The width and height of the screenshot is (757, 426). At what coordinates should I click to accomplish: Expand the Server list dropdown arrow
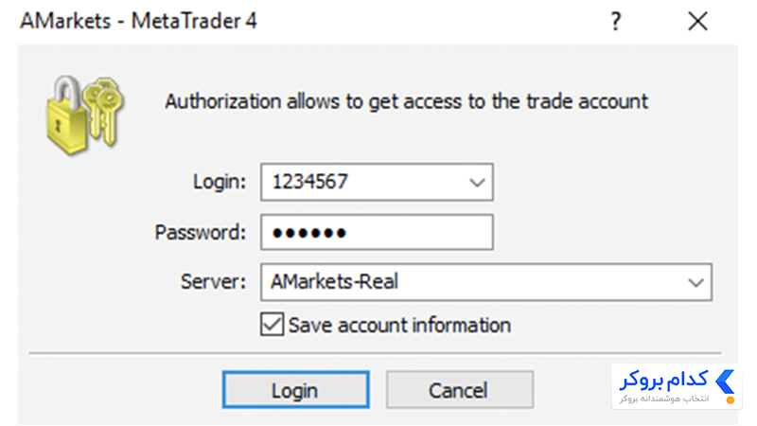click(695, 282)
